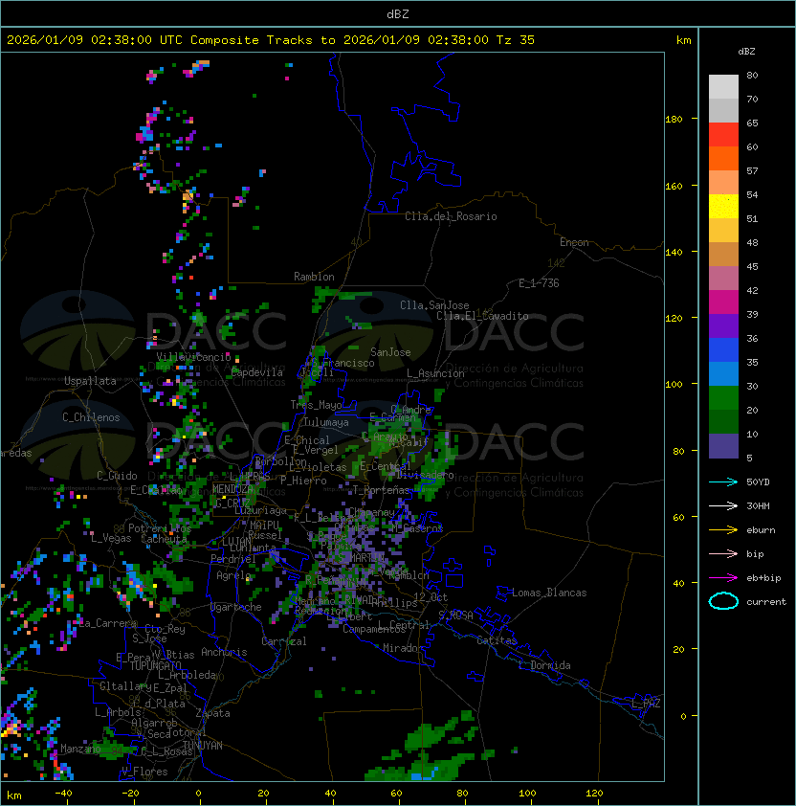Click the 'Potrerillos' map label

click(160, 528)
